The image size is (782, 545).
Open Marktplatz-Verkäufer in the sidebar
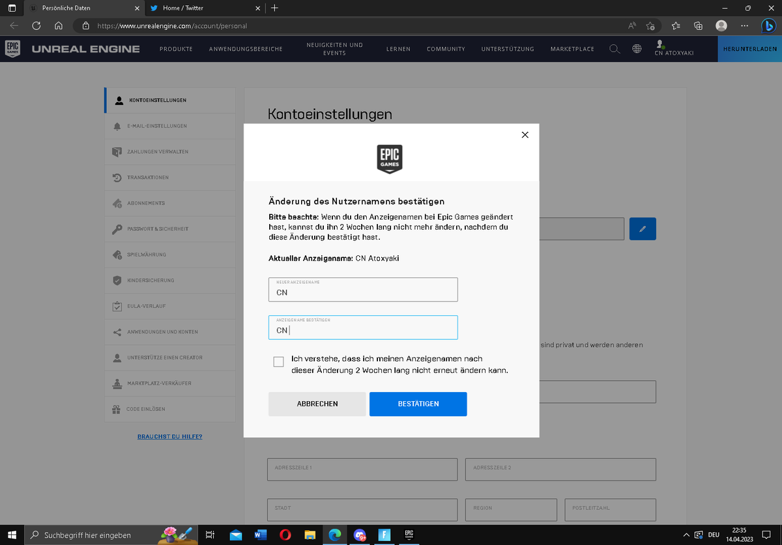click(x=169, y=384)
